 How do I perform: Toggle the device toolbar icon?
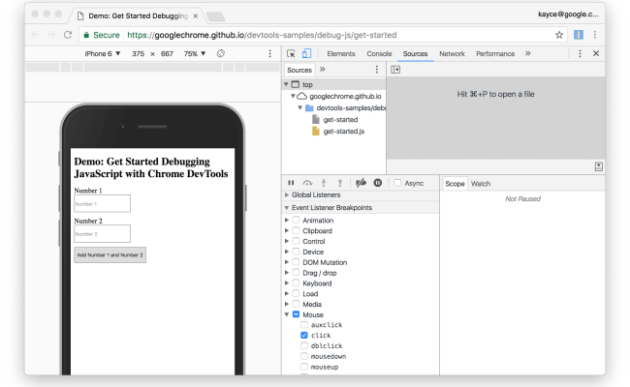(x=306, y=53)
